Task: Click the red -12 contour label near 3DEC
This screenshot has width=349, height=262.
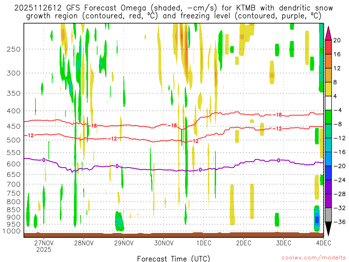Action: click(277, 129)
